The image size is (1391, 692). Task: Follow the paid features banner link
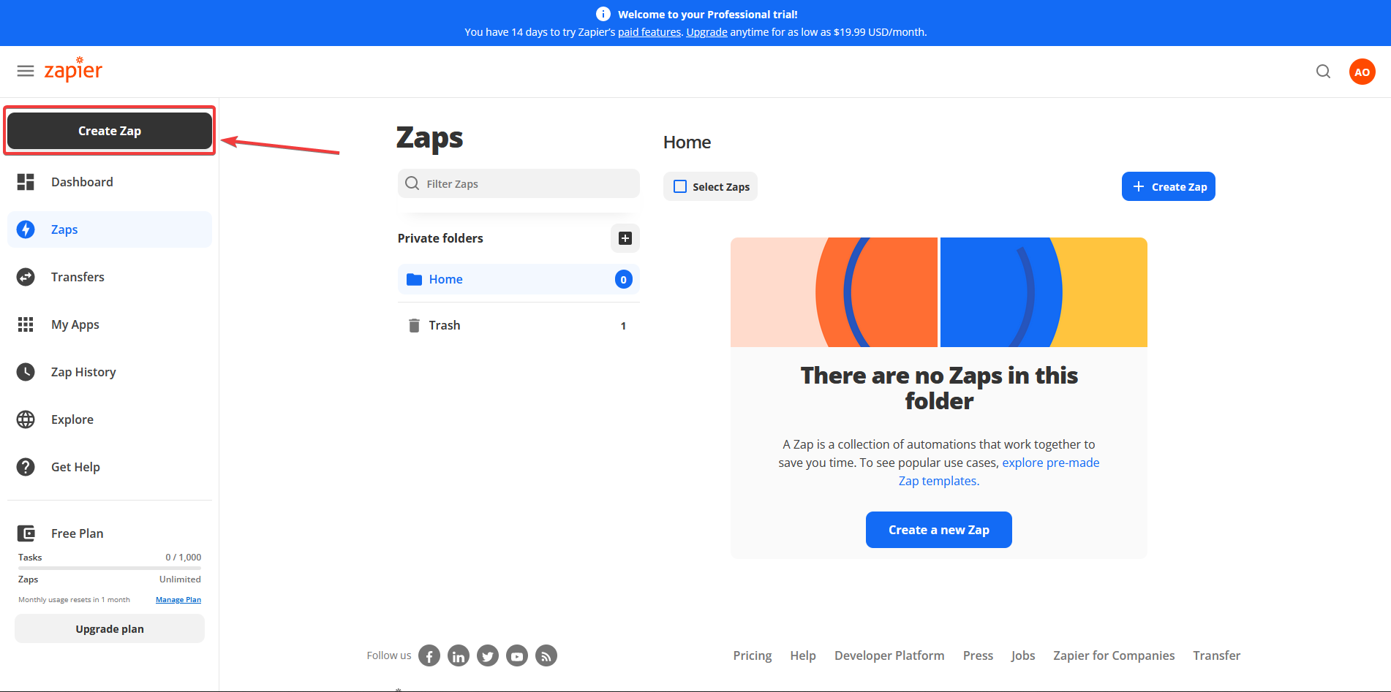(x=649, y=32)
